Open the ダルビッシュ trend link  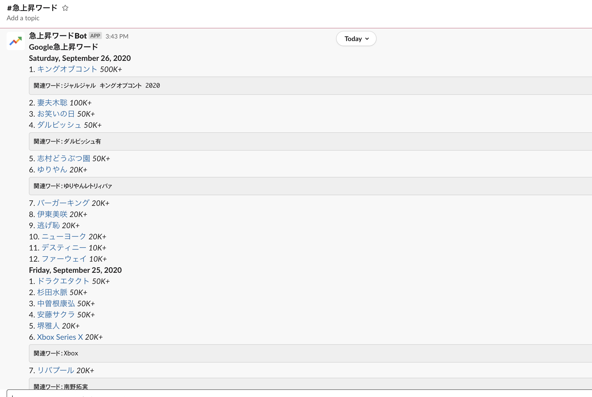tap(59, 125)
